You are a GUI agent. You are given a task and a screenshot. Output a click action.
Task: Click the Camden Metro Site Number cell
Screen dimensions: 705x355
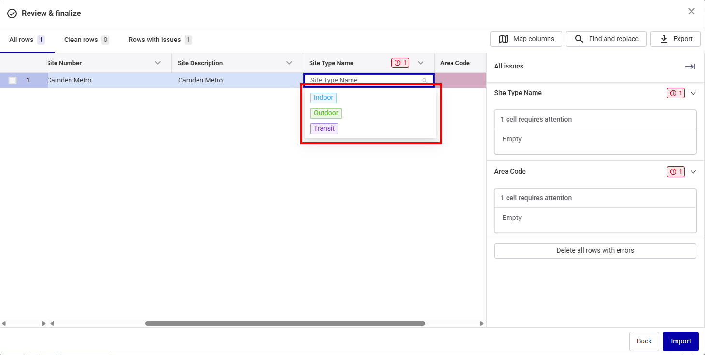110,81
